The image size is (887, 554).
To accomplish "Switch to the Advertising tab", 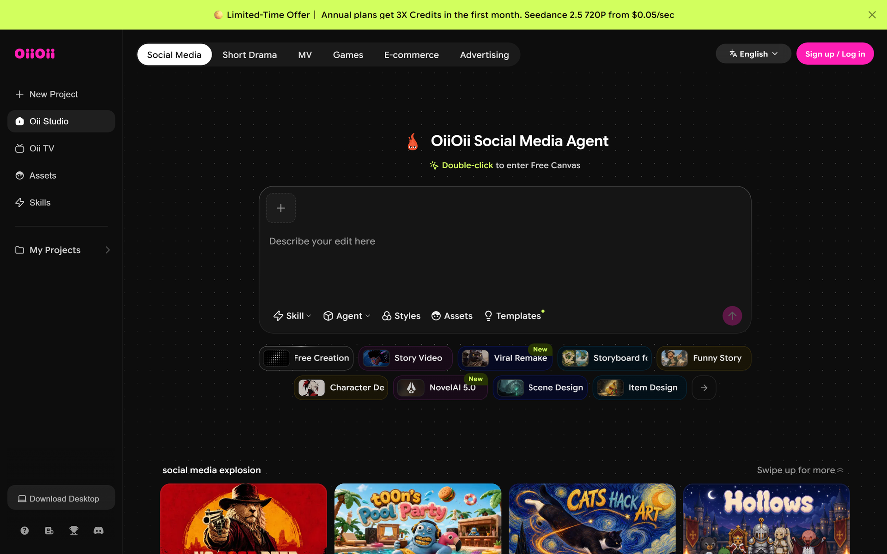I will [x=484, y=55].
